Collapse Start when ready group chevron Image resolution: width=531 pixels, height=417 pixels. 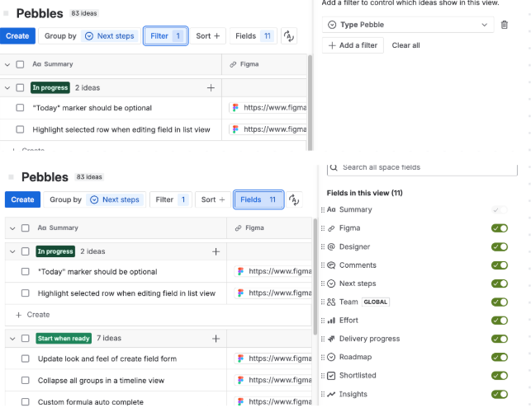pyautogui.click(x=12, y=339)
